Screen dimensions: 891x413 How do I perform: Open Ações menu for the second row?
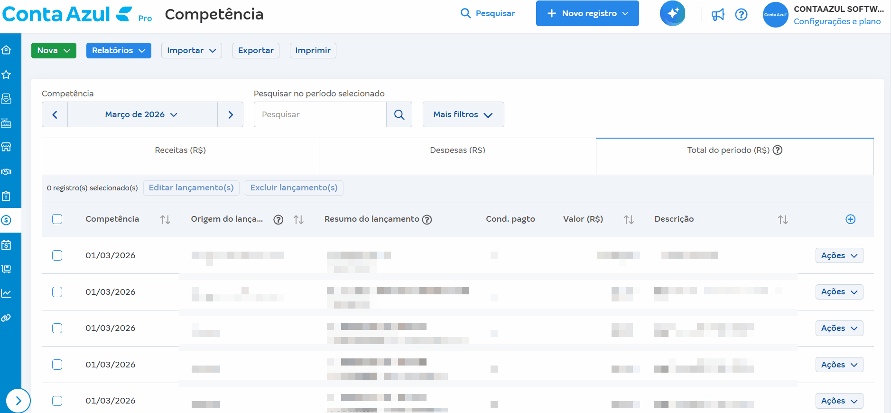pyautogui.click(x=839, y=291)
